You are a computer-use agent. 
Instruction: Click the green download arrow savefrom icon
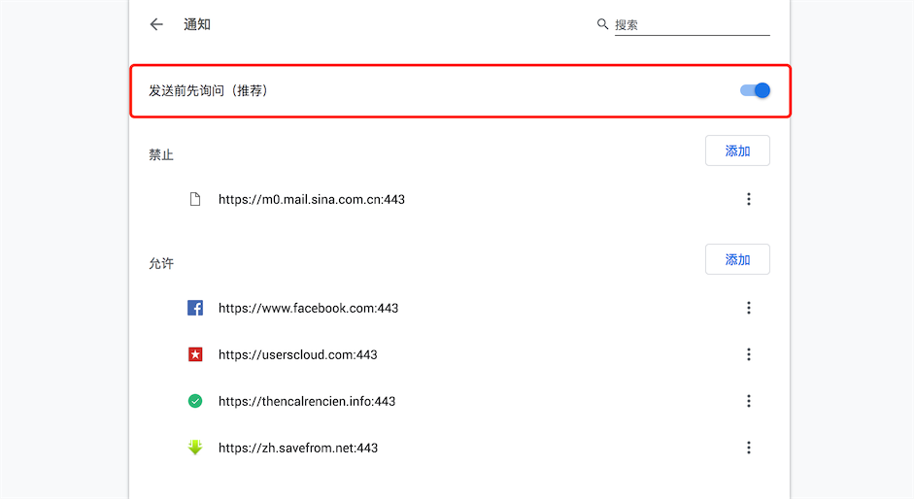tap(195, 448)
